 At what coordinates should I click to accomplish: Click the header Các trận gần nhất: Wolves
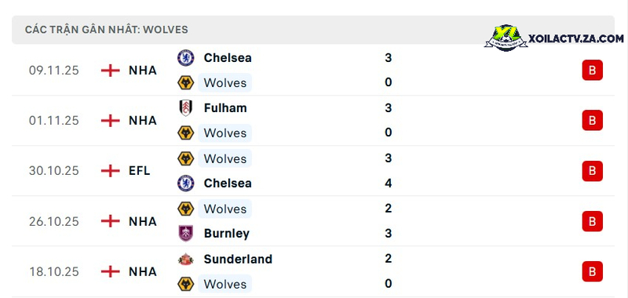click(107, 30)
